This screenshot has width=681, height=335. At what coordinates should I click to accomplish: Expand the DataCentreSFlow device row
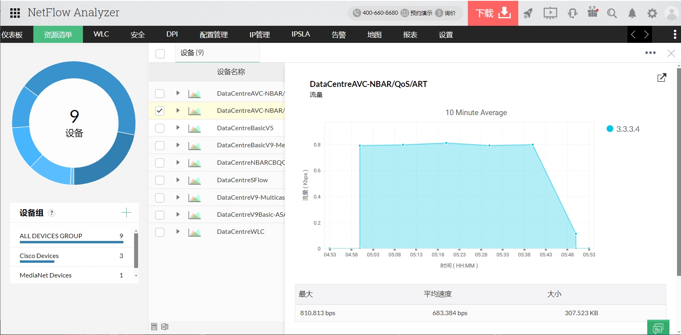[178, 180]
